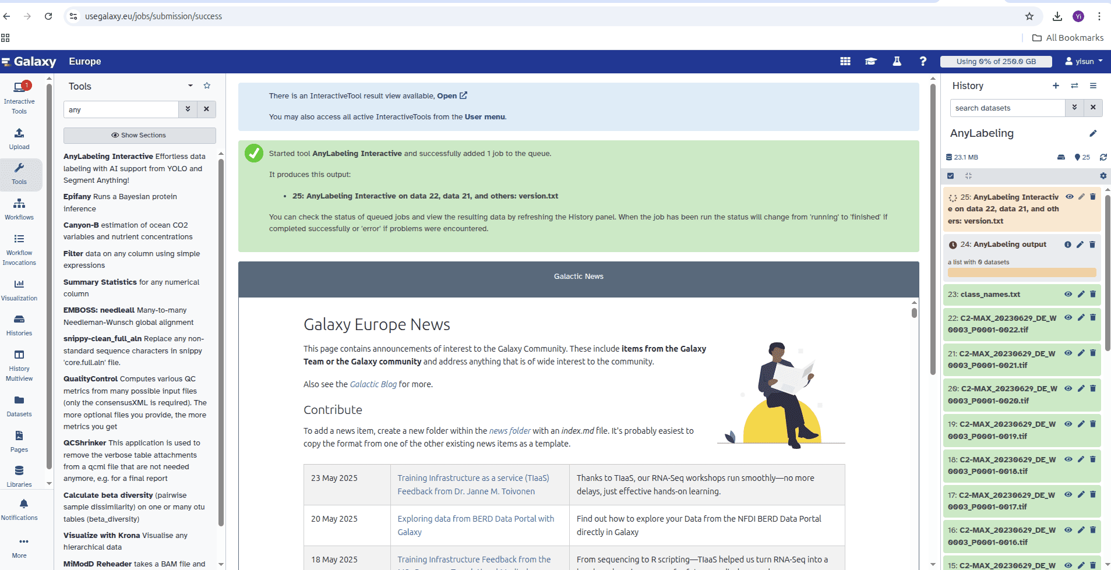This screenshot has height=570, width=1111.
Task: Open Workflows from the activity bar
Action: 19,209
